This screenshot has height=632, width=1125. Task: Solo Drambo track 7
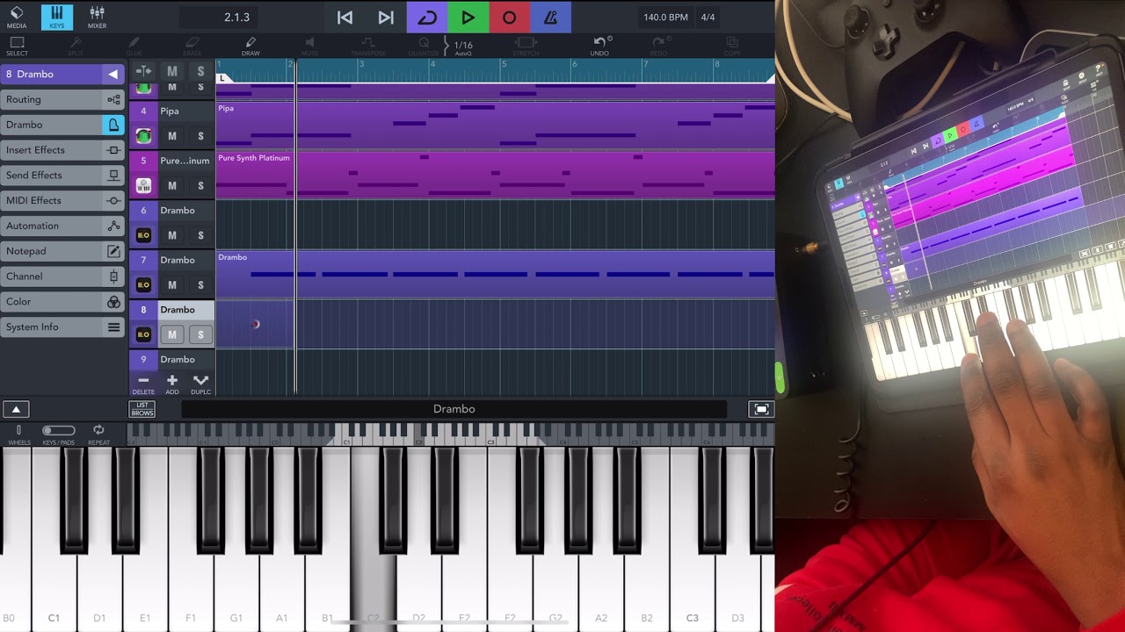coord(200,284)
